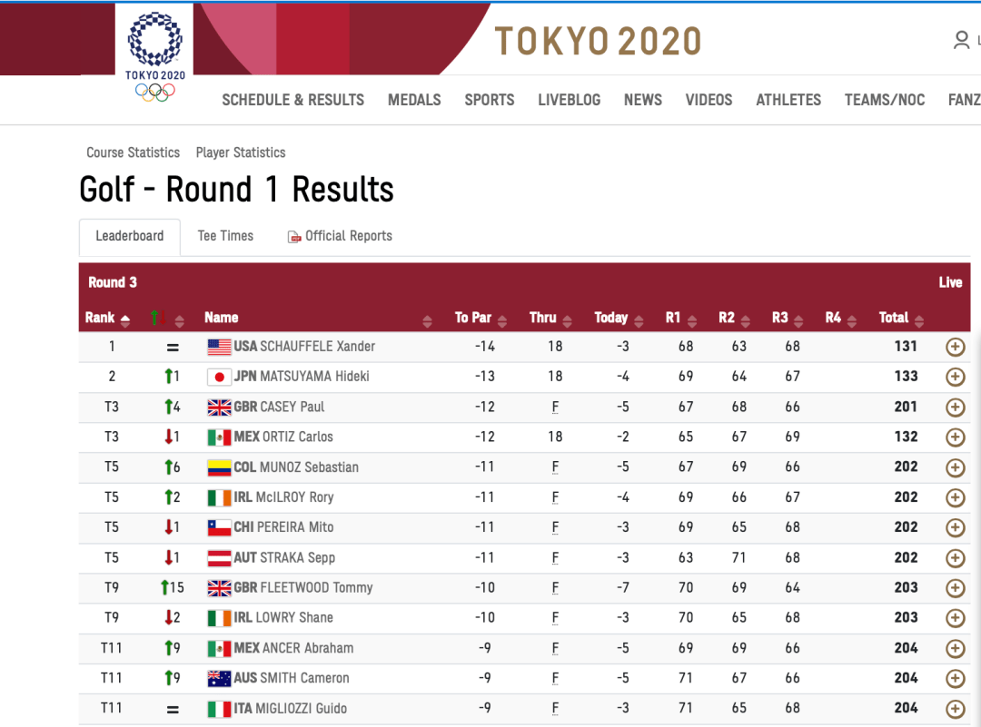Sort leaderboard by Total score

(899, 318)
